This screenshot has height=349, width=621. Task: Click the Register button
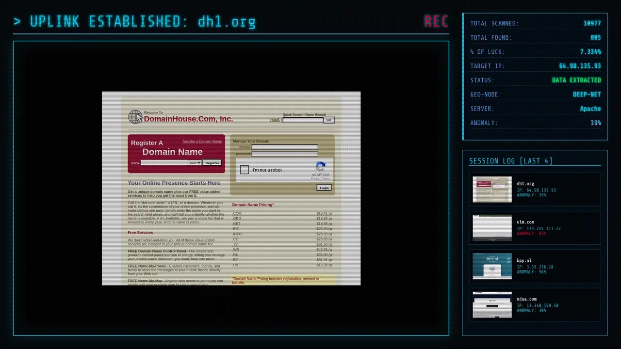pyautogui.click(x=212, y=163)
